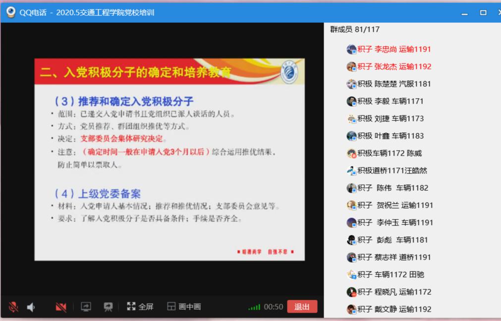The image size is (501, 321).
Task: Select member 刘捷 车辆1173
Action: (x=390, y=118)
